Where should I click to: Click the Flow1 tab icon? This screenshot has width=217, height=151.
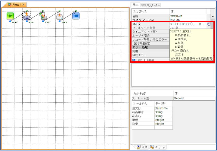pos(10,5)
